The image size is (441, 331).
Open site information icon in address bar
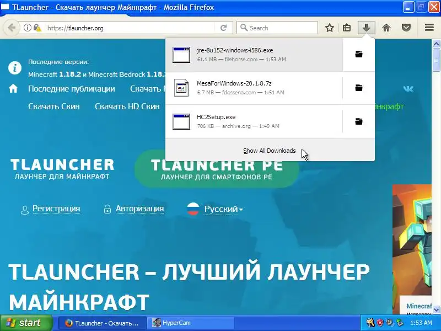[x=27, y=28]
